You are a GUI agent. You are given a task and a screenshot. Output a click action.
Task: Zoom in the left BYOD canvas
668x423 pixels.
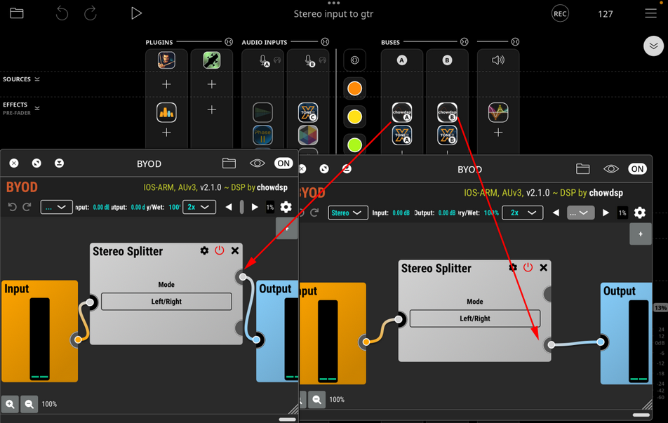10,403
